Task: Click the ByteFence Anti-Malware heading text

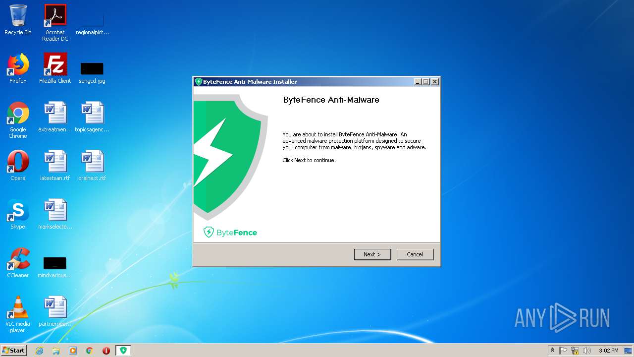Action: (x=331, y=100)
